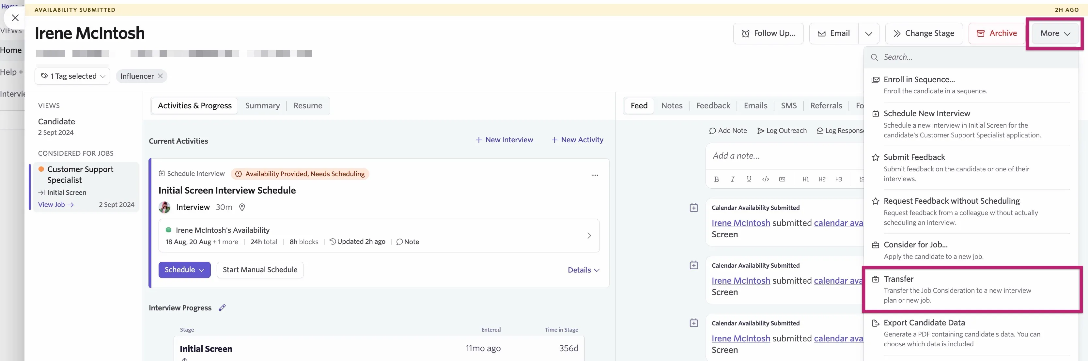Click the Note link in availability row
Viewport: 1088px width, 361px height.
click(408, 242)
